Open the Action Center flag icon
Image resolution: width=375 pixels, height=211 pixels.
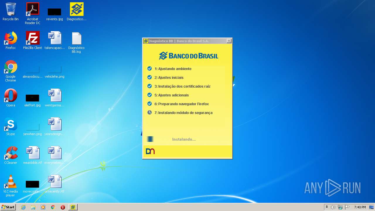[x=347, y=207]
